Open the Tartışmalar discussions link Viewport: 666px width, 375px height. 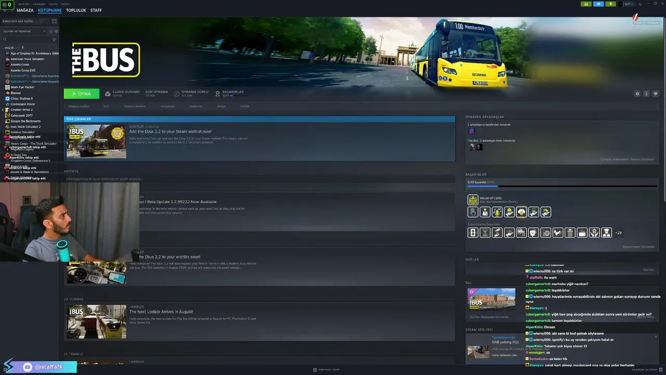pyautogui.click(x=167, y=106)
